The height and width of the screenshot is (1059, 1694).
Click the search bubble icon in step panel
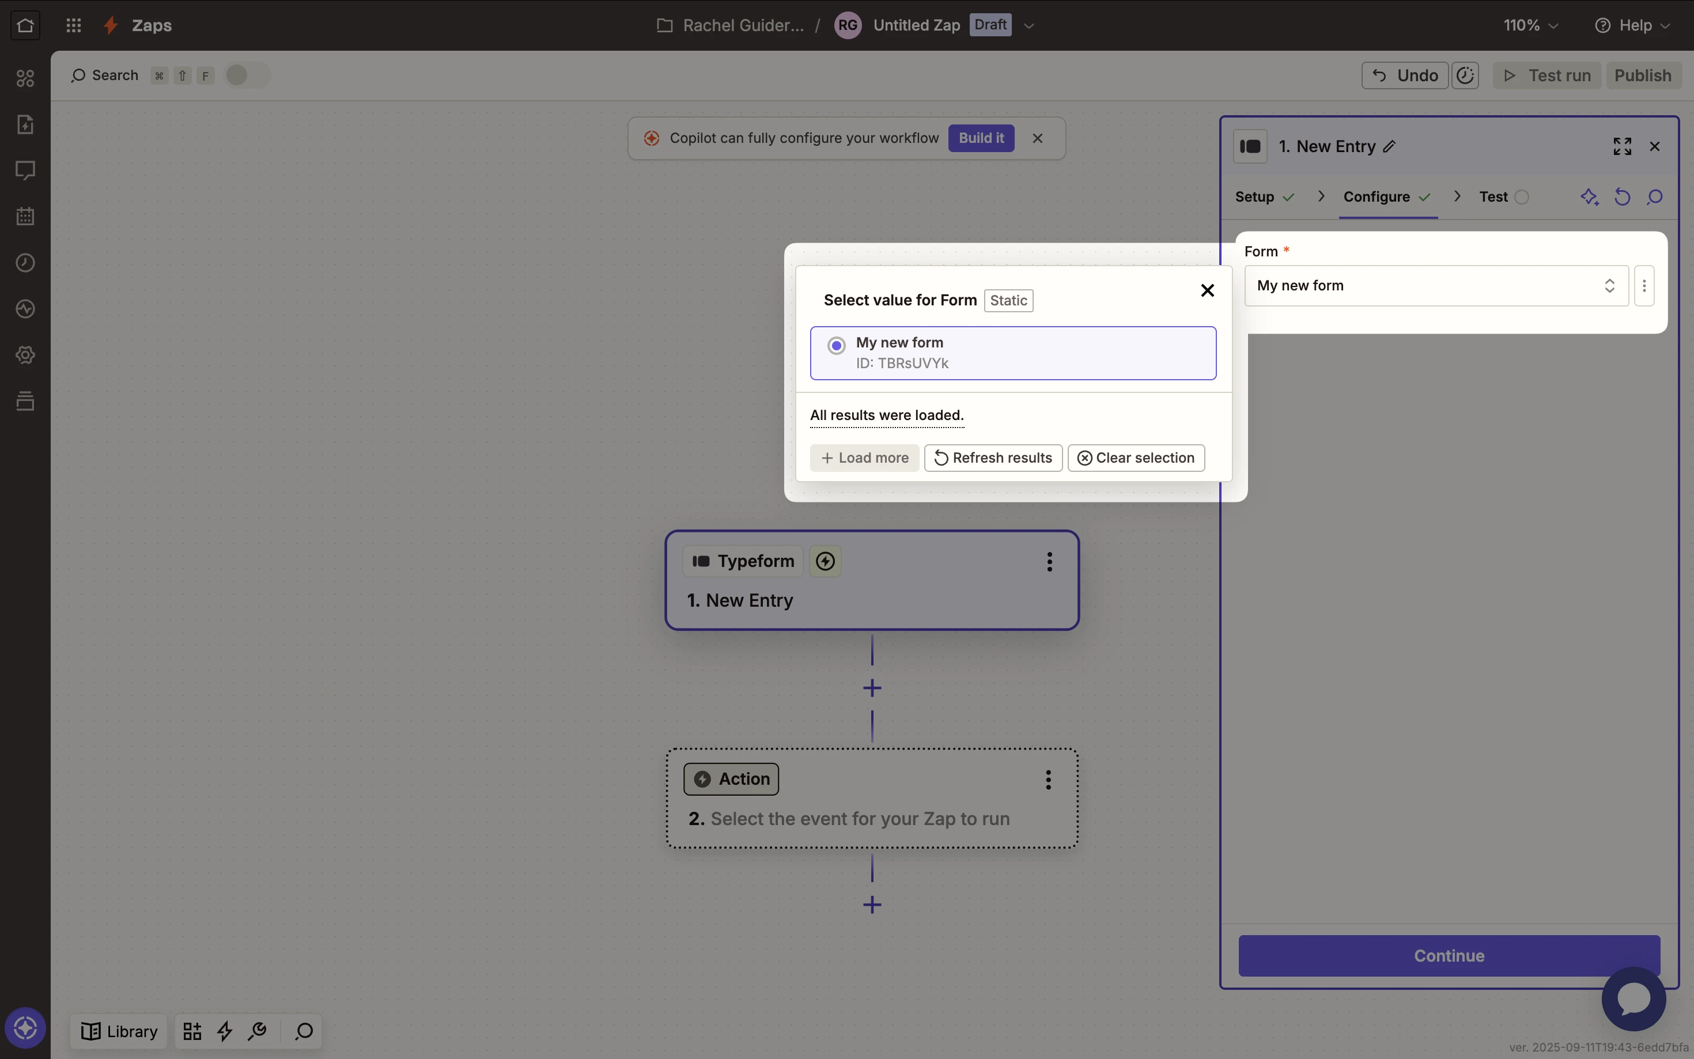coord(1654,198)
